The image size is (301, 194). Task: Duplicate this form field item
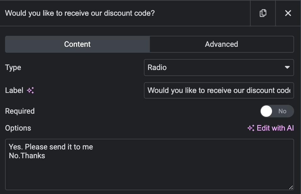263,13
